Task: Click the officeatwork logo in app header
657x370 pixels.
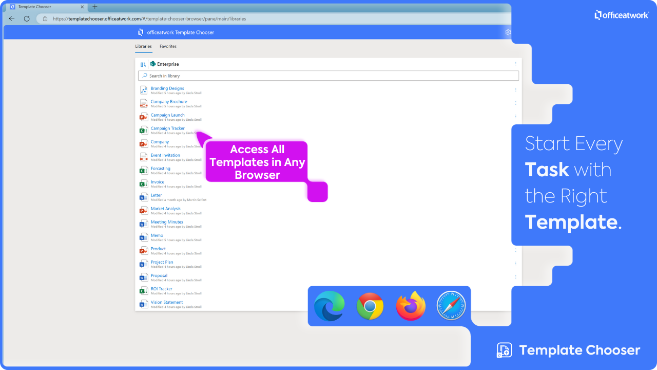Action: pyautogui.click(x=141, y=32)
